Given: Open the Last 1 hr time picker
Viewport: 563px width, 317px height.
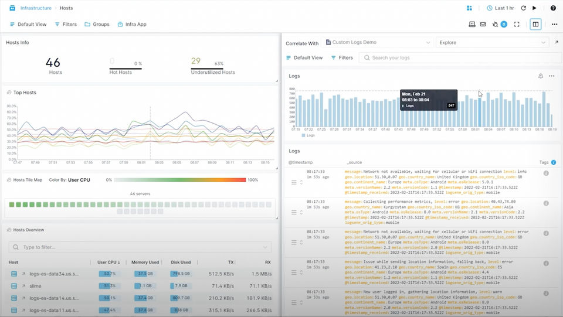Looking at the screenshot, I should 500,8.
